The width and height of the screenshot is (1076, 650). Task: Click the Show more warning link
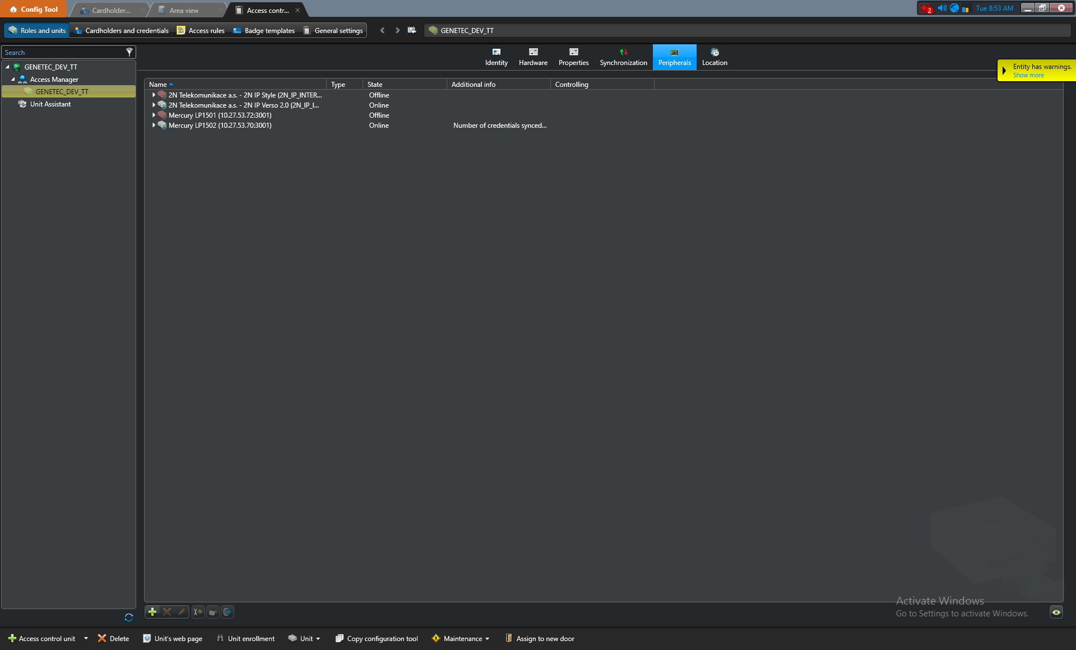pos(1028,75)
